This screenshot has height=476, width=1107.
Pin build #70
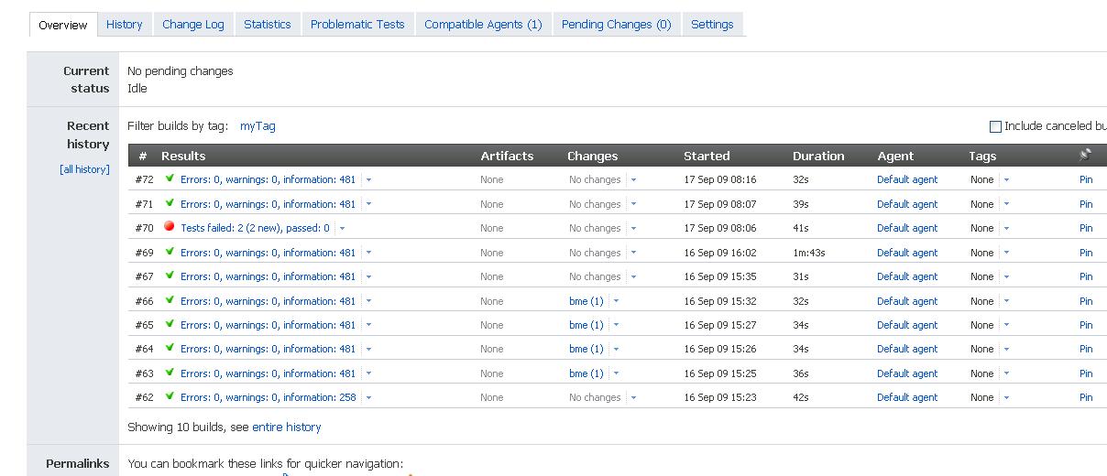coord(1086,228)
